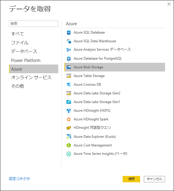Select the Azure category in sidebar
174x191 pixels.
tap(34, 69)
